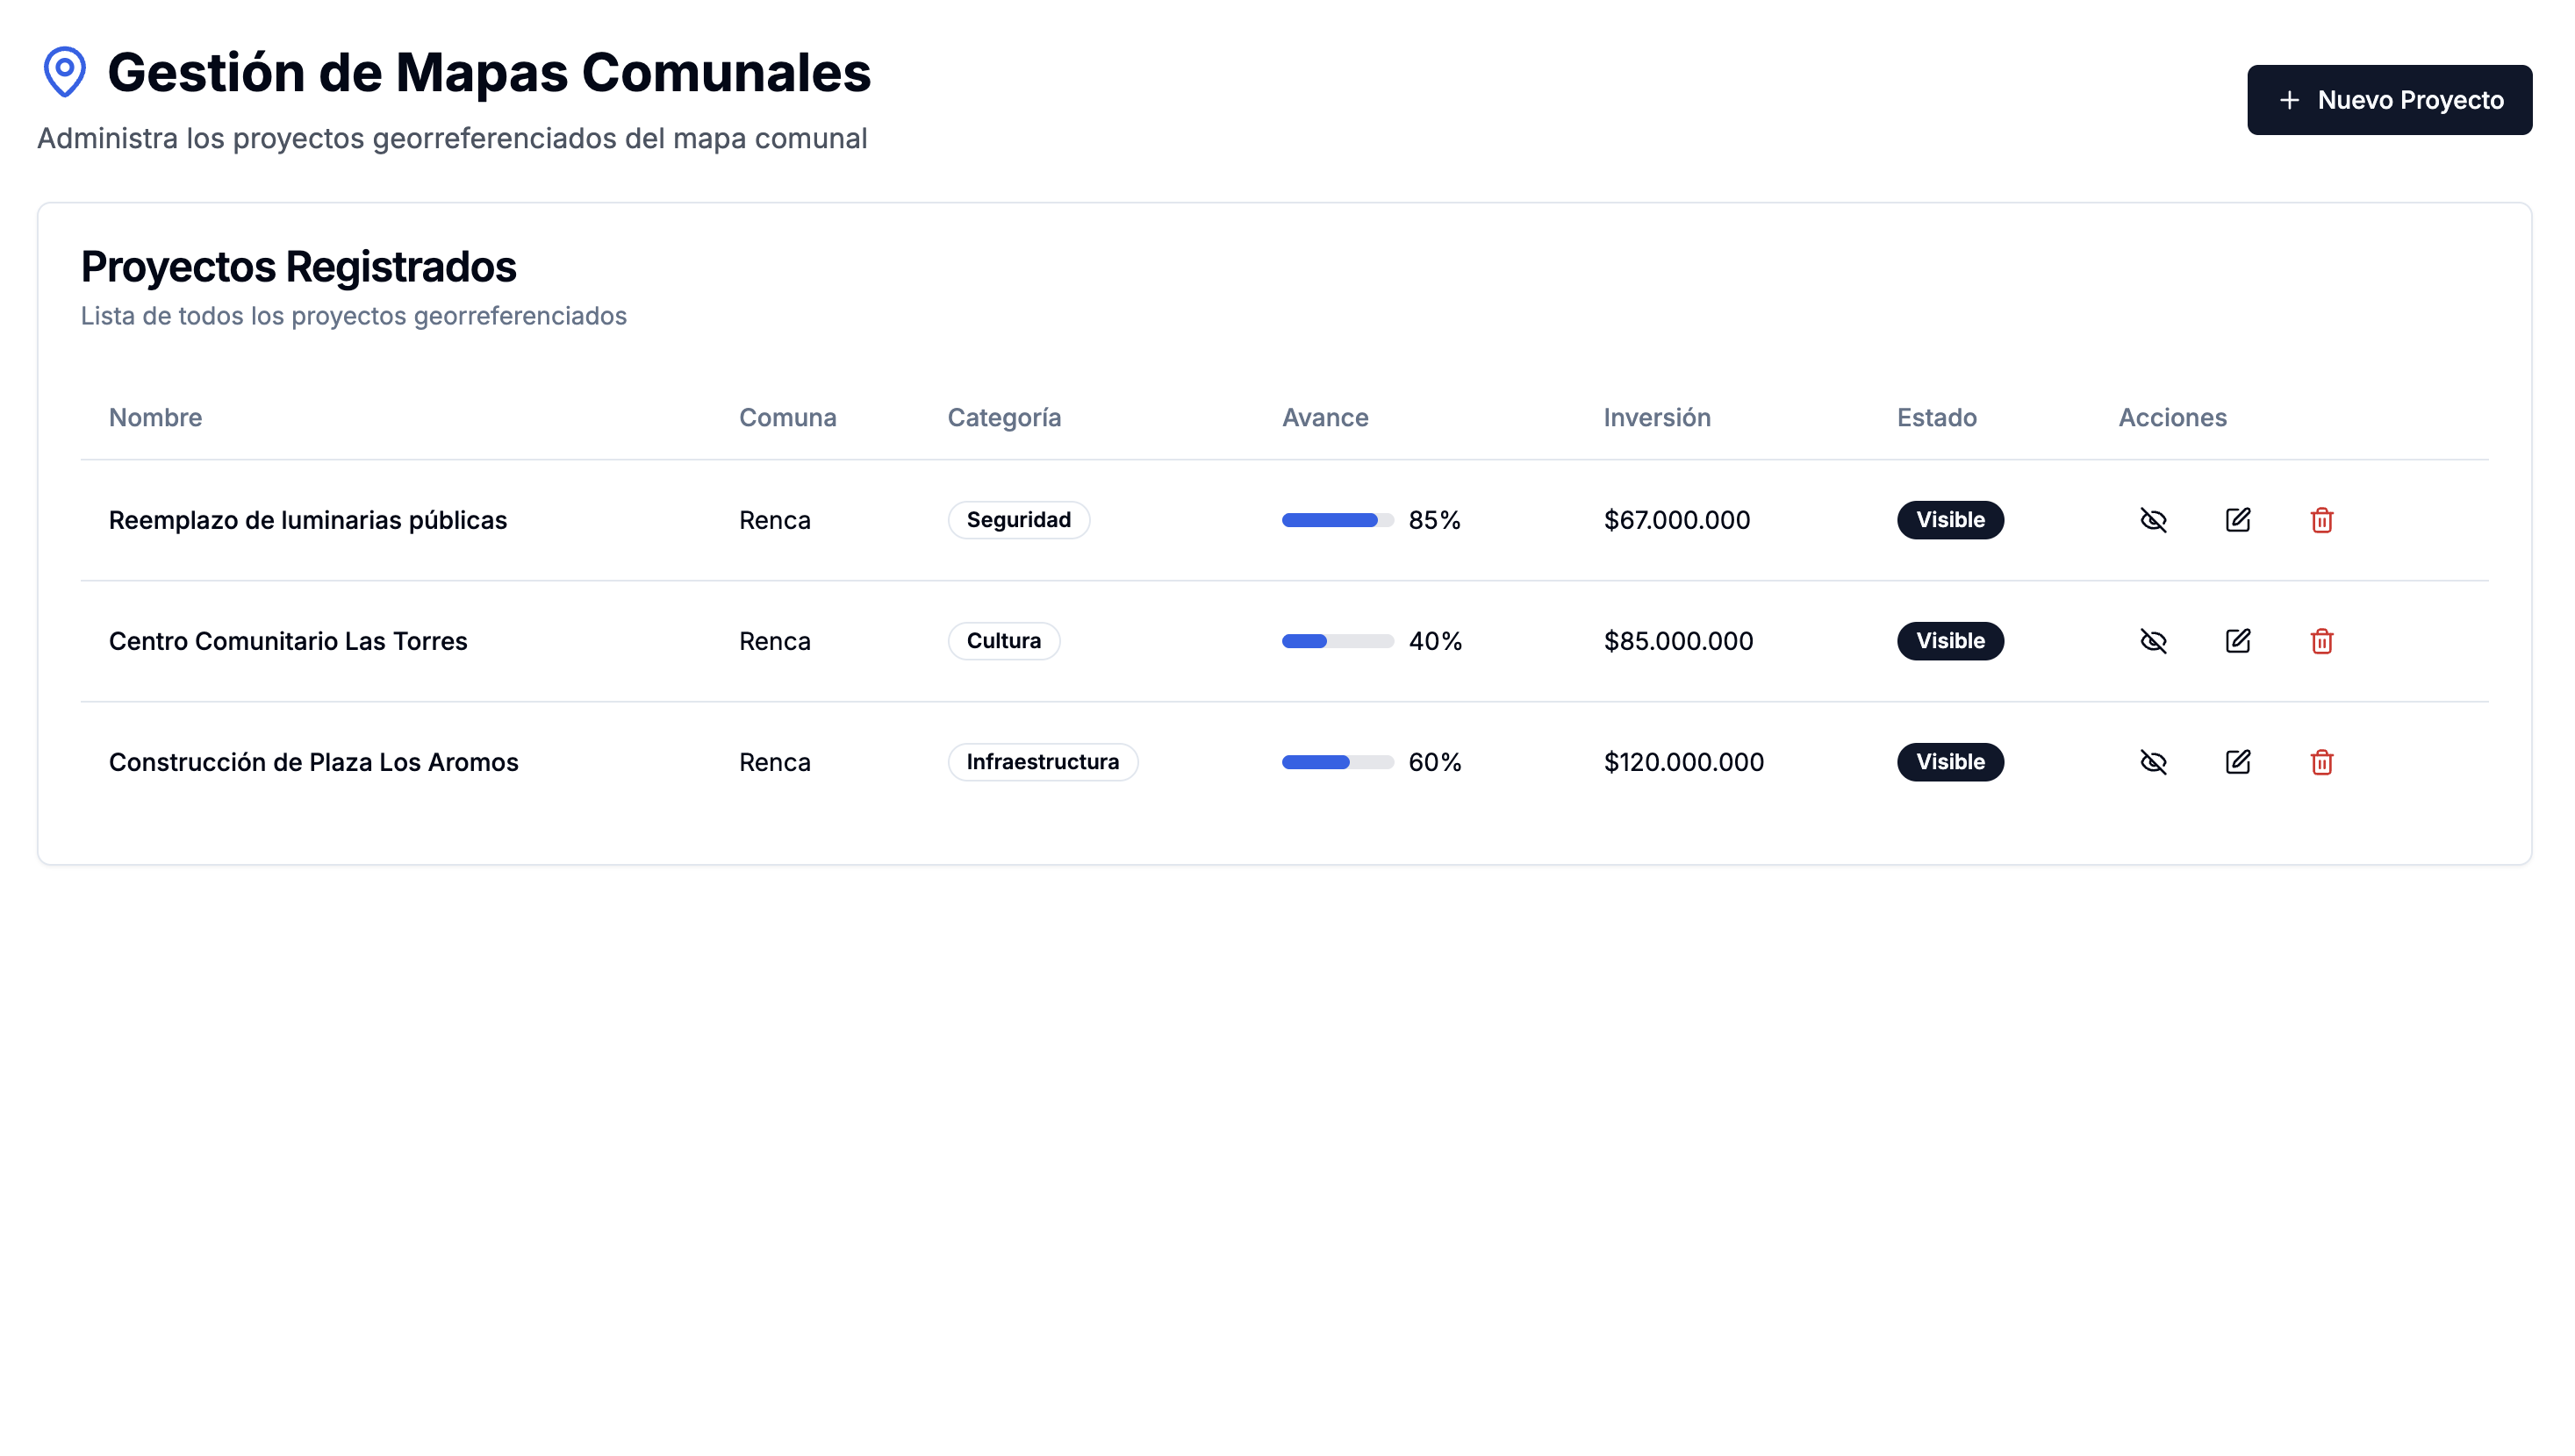
Task: Edit the Reemplazo de luminarias públicas project
Action: (2237, 520)
